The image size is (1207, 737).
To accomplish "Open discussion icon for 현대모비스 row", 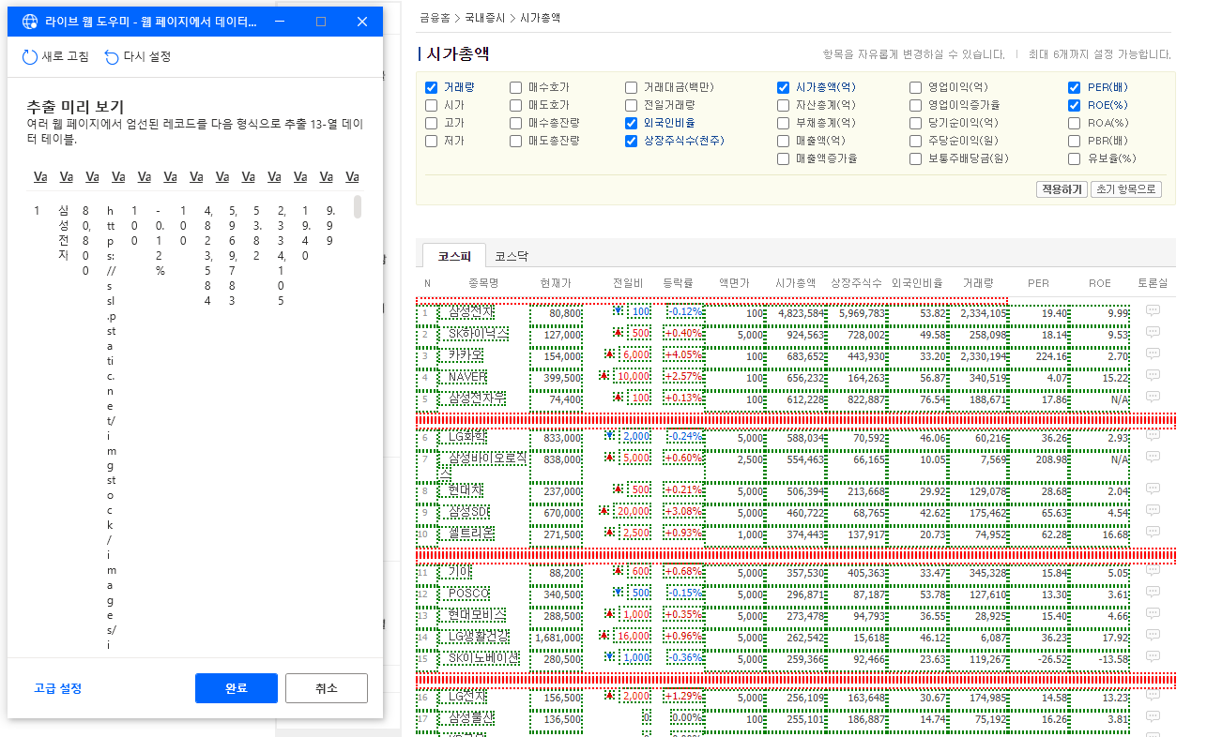I will tap(1153, 615).
